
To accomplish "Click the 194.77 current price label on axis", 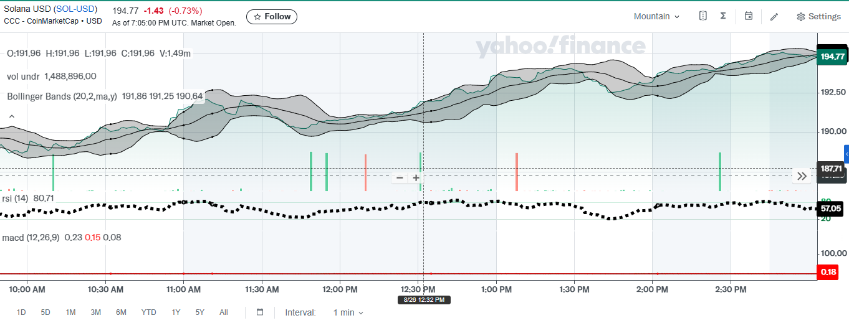I will click(832, 57).
